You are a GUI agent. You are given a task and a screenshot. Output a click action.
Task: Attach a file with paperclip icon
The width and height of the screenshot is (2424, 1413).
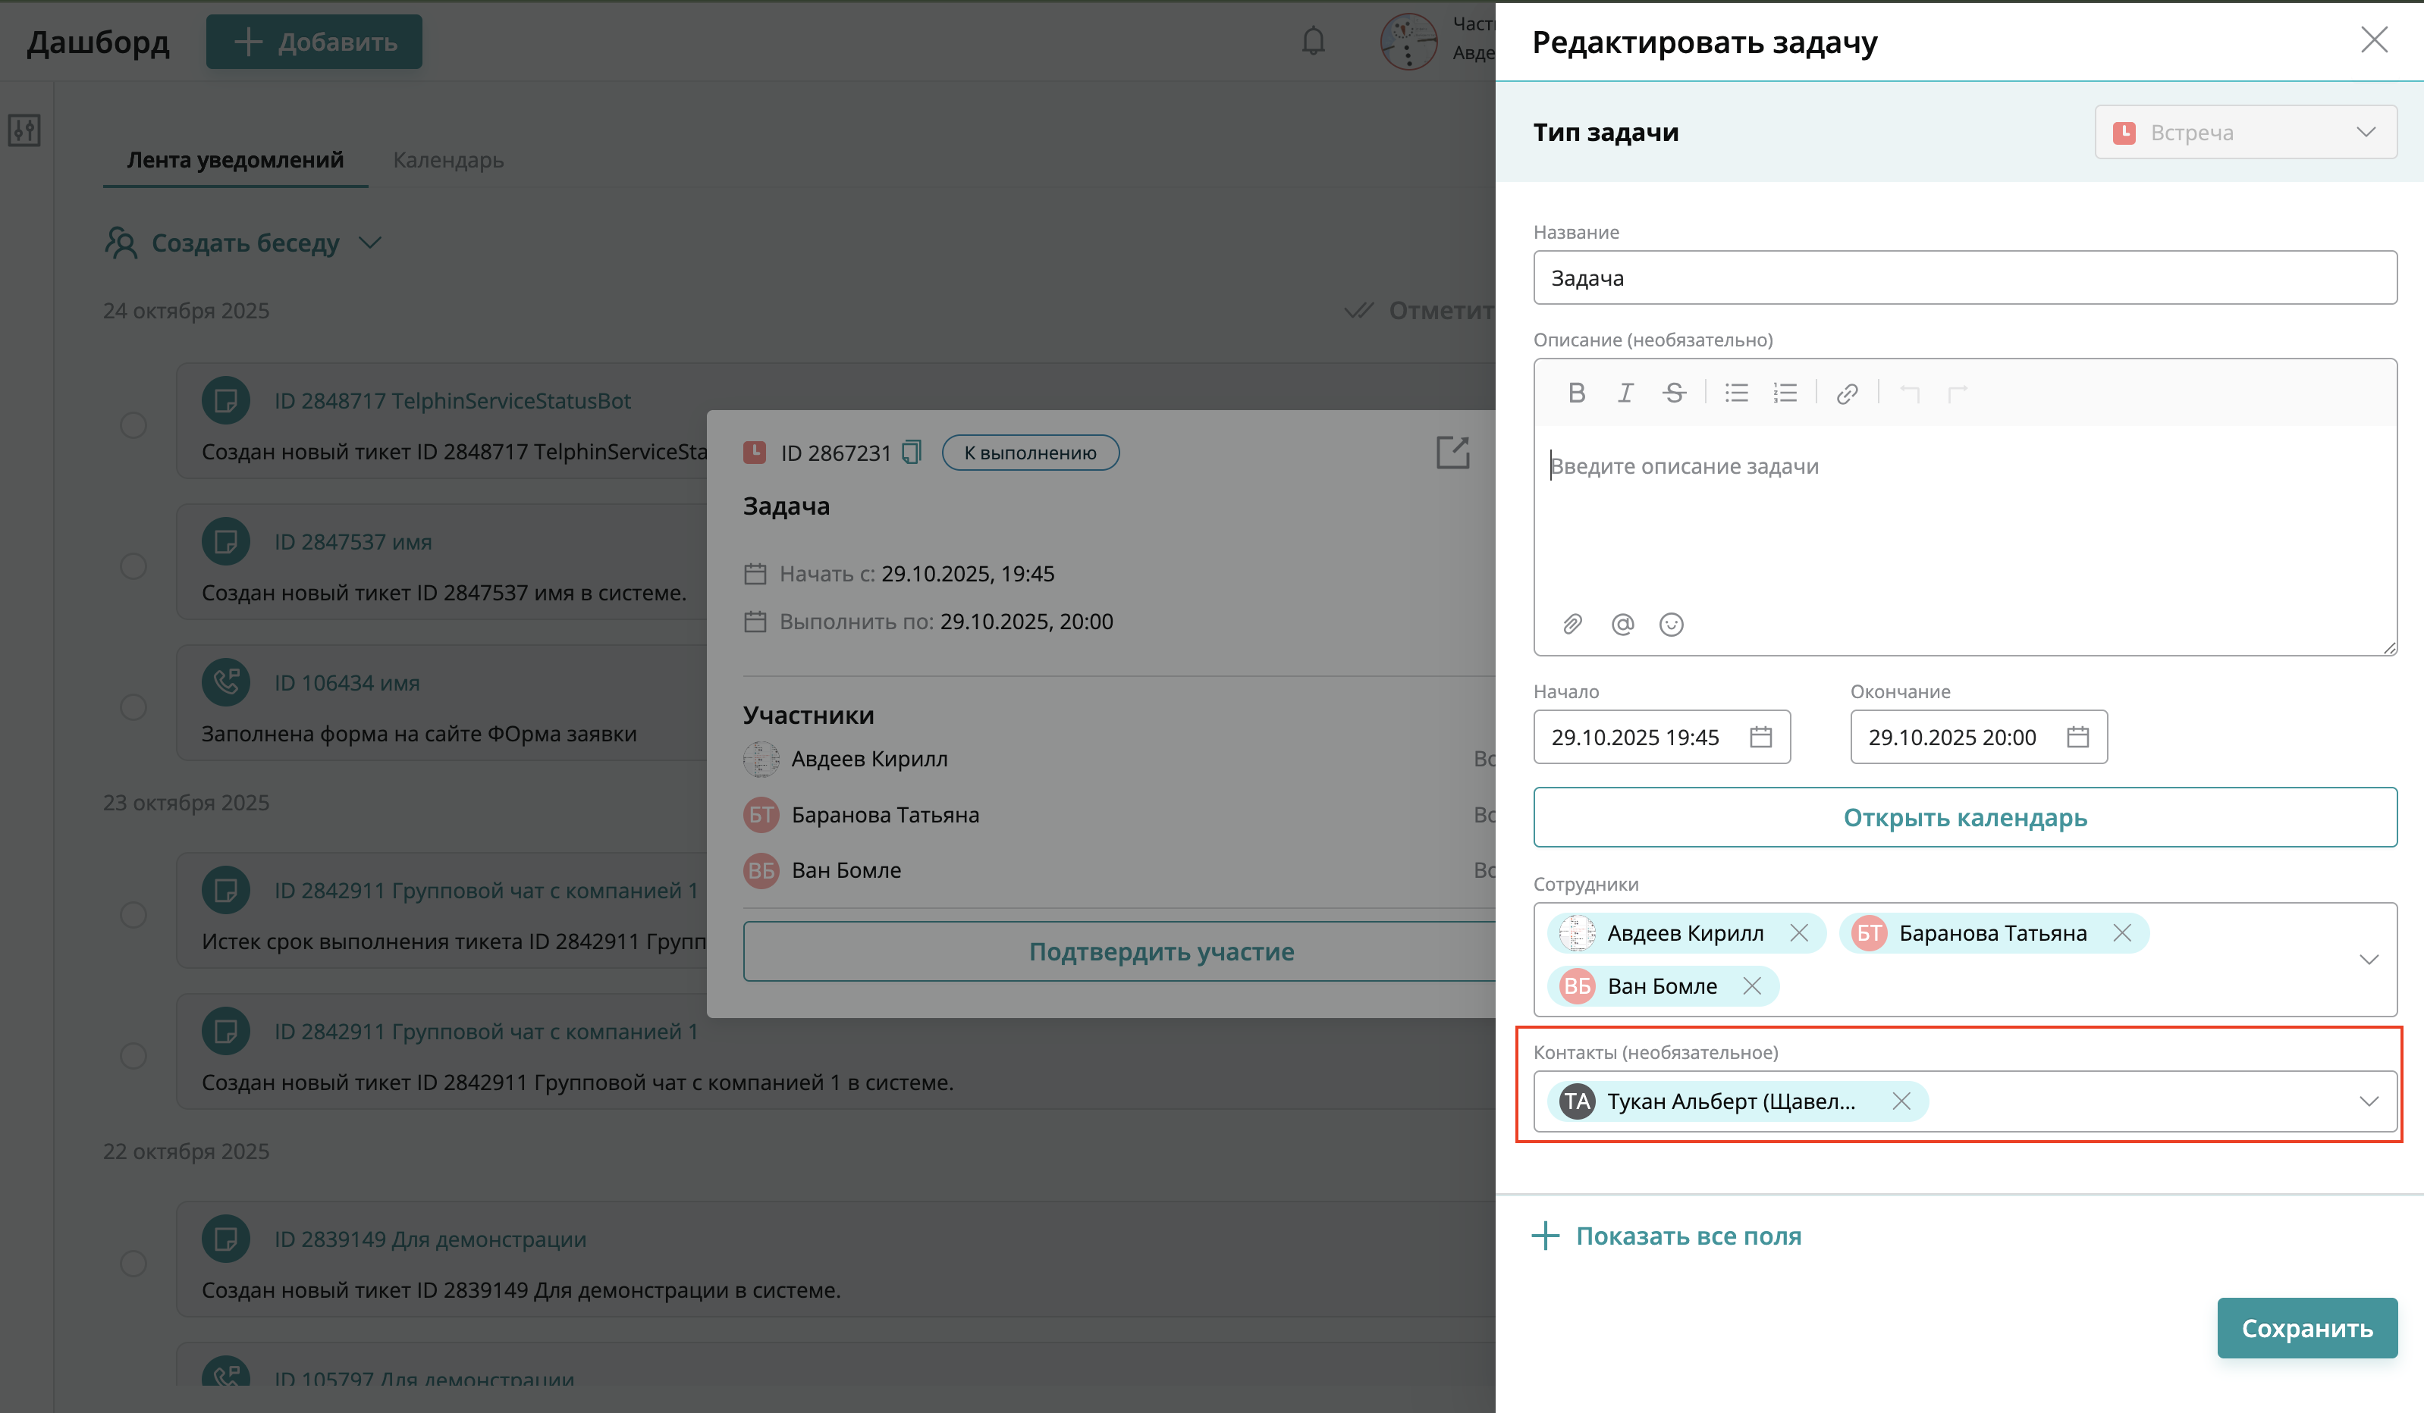(x=1573, y=624)
